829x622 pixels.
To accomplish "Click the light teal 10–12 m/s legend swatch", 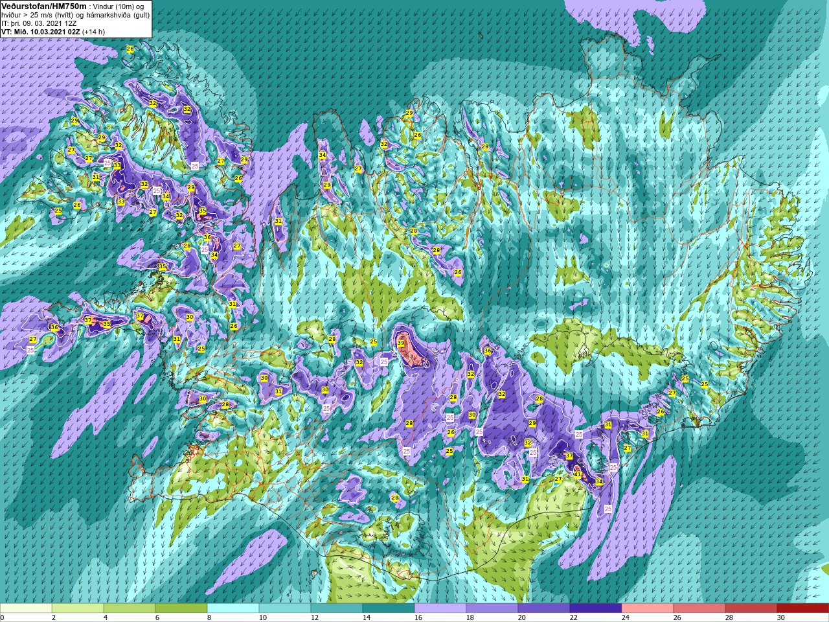I will [285, 608].
